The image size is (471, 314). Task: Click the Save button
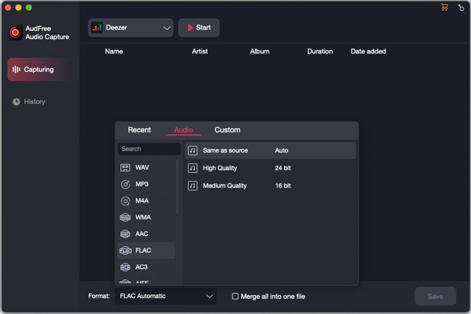pos(435,297)
